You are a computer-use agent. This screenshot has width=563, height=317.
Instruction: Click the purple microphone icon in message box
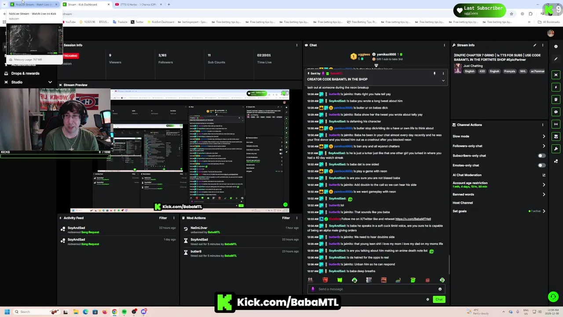(313, 289)
